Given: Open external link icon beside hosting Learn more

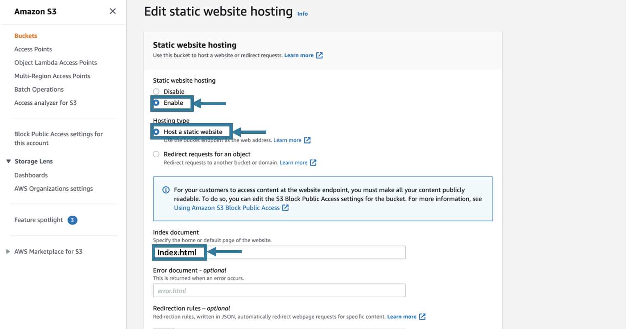Looking at the screenshot, I should 320,55.
